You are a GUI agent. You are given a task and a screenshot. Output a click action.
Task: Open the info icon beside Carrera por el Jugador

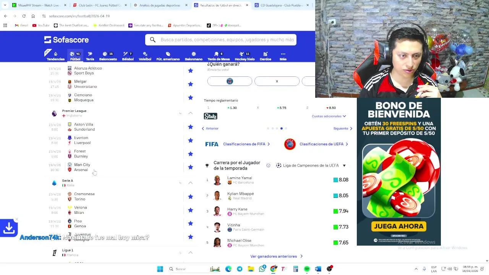[x=268, y=165]
